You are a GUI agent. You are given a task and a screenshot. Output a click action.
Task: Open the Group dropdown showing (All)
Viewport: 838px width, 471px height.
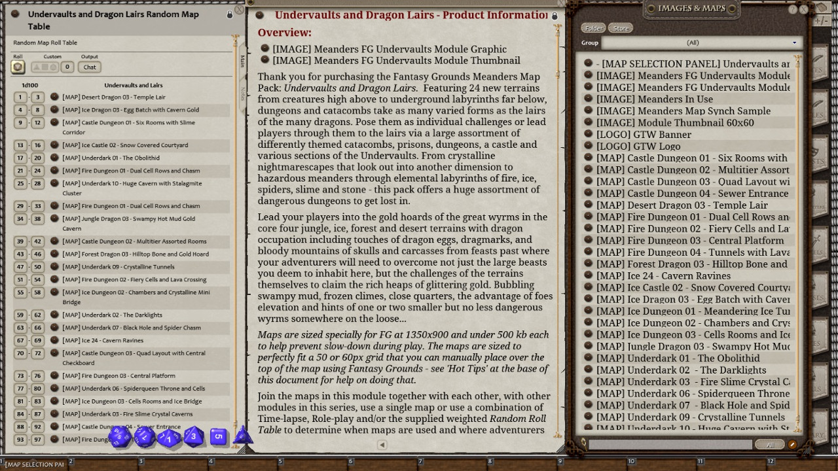pos(701,43)
